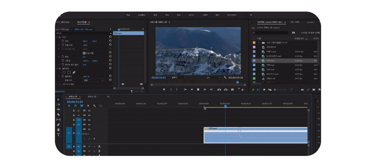Adjust project panel thumbnail zoom slider
The height and width of the screenshot is (168, 376).
(x=280, y=90)
